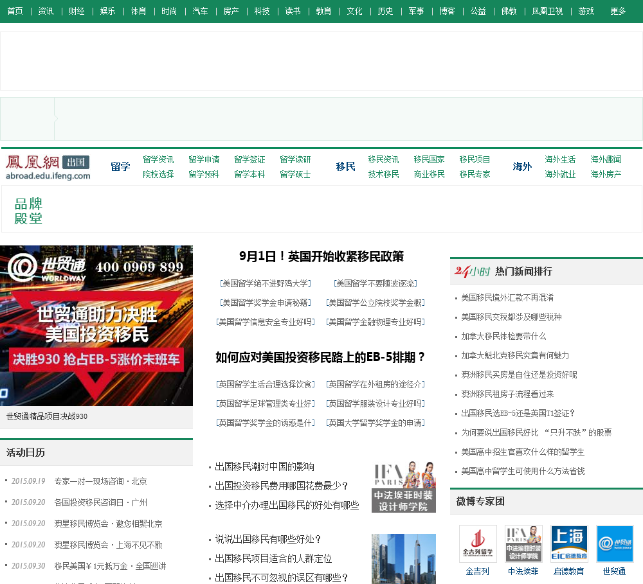Click caption 世贸通精品项目决战930
The image size is (643, 584).
(47, 416)
